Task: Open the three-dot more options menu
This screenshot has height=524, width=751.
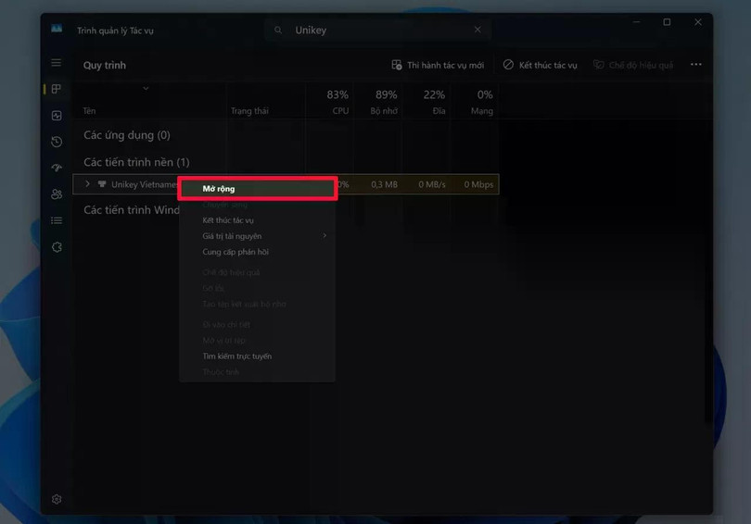Action: pyautogui.click(x=695, y=66)
